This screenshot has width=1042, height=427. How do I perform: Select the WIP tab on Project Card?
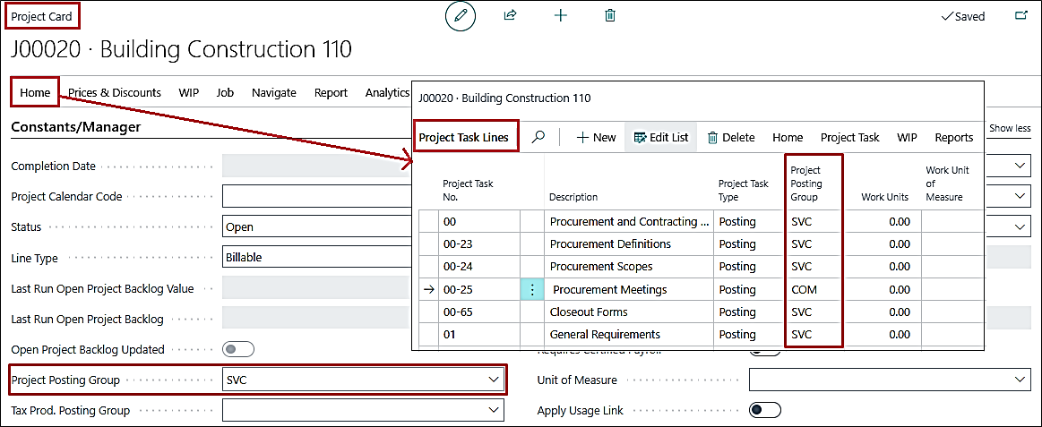pos(189,92)
